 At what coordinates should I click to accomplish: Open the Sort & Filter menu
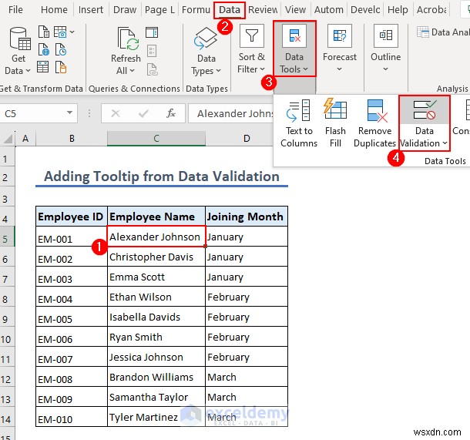coord(251,49)
